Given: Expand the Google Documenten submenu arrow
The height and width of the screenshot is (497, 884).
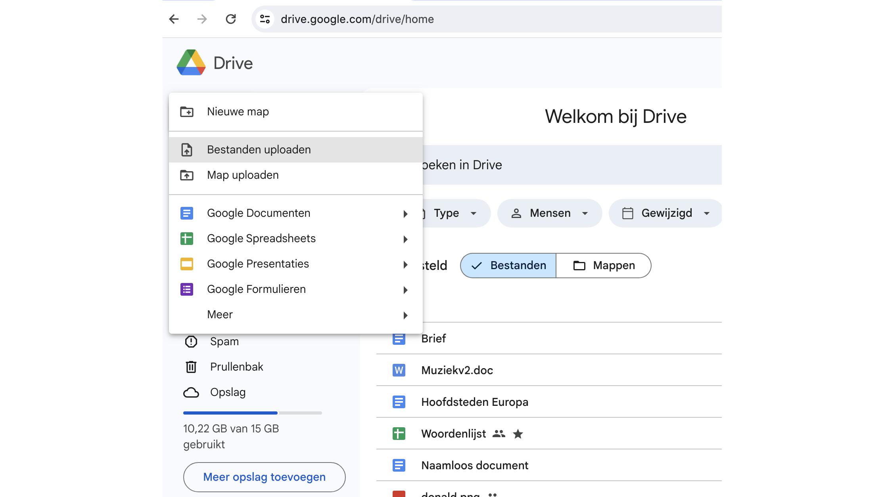Looking at the screenshot, I should 405,214.
